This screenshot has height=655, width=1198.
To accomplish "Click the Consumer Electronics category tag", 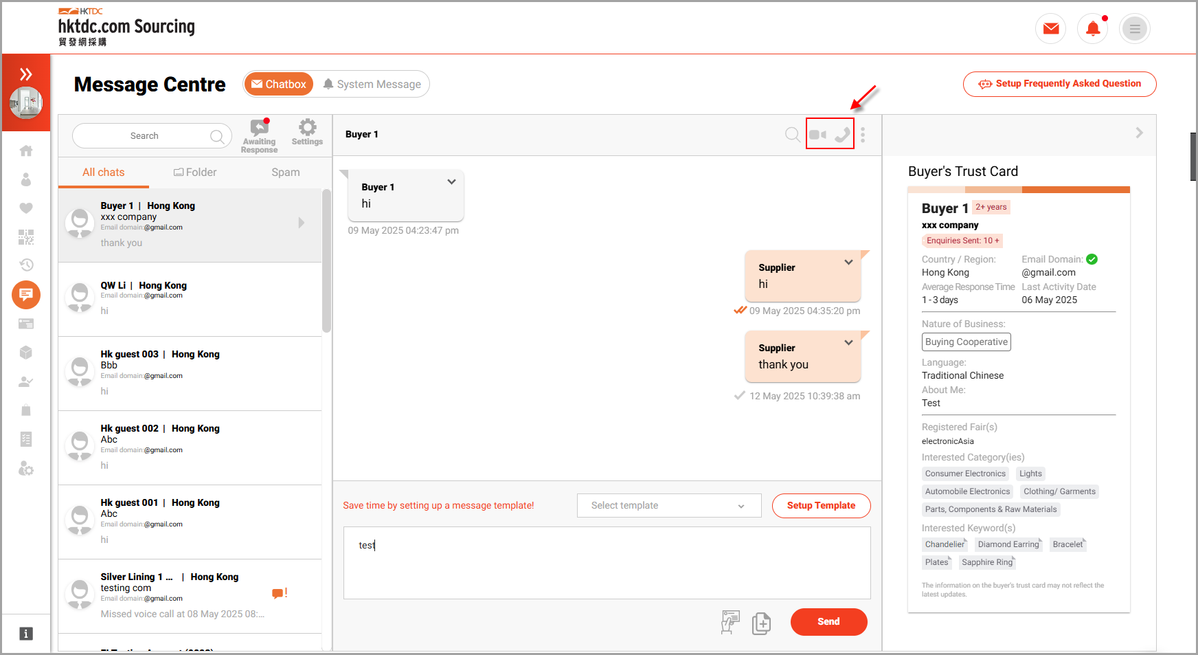I will click(x=965, y=474).
